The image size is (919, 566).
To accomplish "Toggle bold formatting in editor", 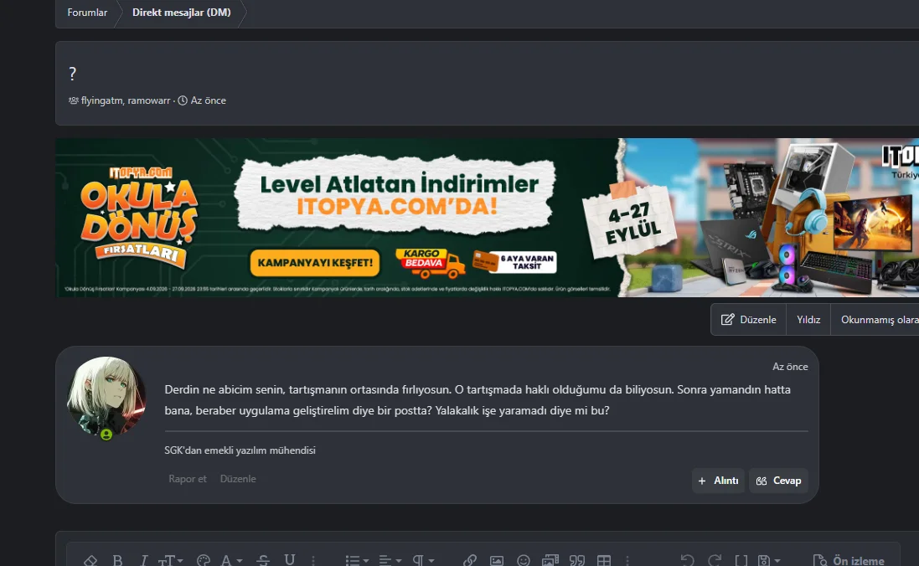I will (x=117, y=561).
